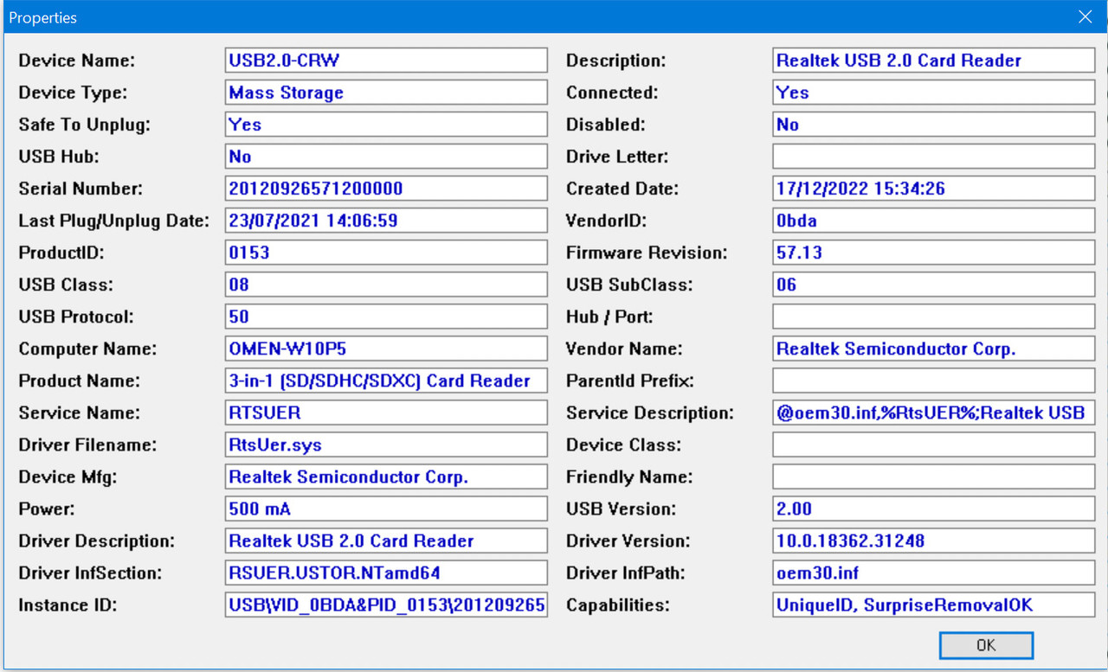The height and width of the screenshot is (672, 1108).
Task: Select the Device Mfg field
Action: coord(386,477)
